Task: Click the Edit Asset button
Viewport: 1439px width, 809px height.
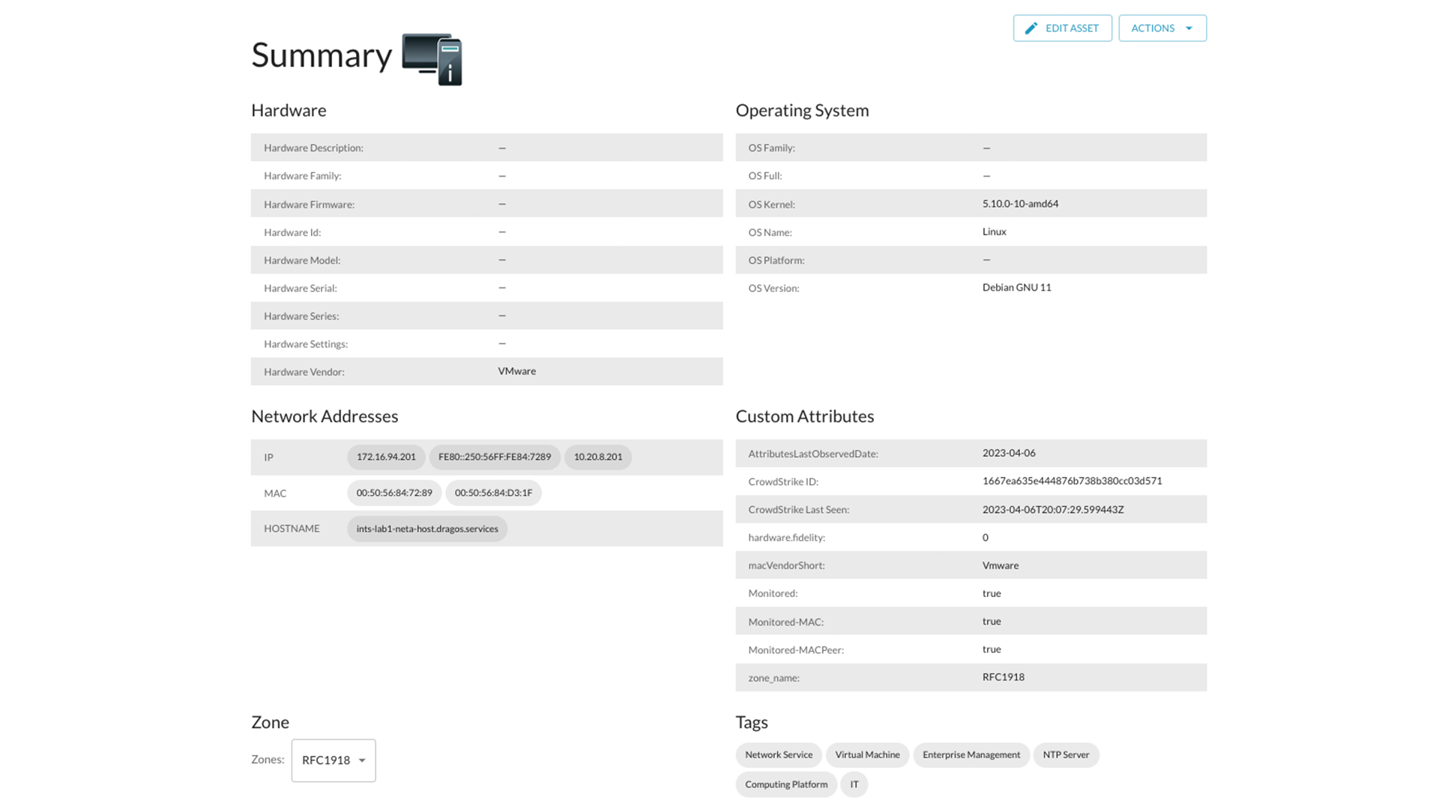Action: 1062,28
